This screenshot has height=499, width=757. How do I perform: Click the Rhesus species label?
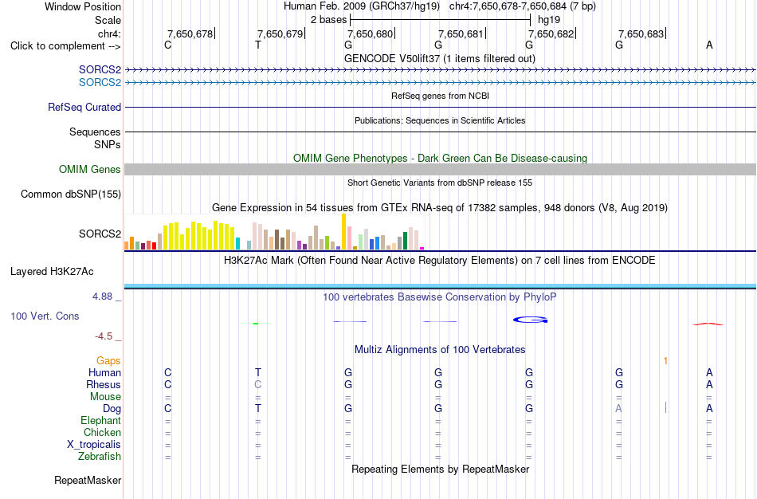104,384
